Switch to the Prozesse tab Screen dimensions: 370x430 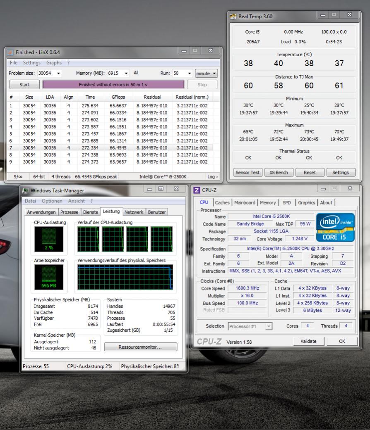pyautogui.click(x=69, y=212)
